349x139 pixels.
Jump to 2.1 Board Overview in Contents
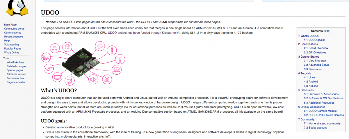point(316,48)
